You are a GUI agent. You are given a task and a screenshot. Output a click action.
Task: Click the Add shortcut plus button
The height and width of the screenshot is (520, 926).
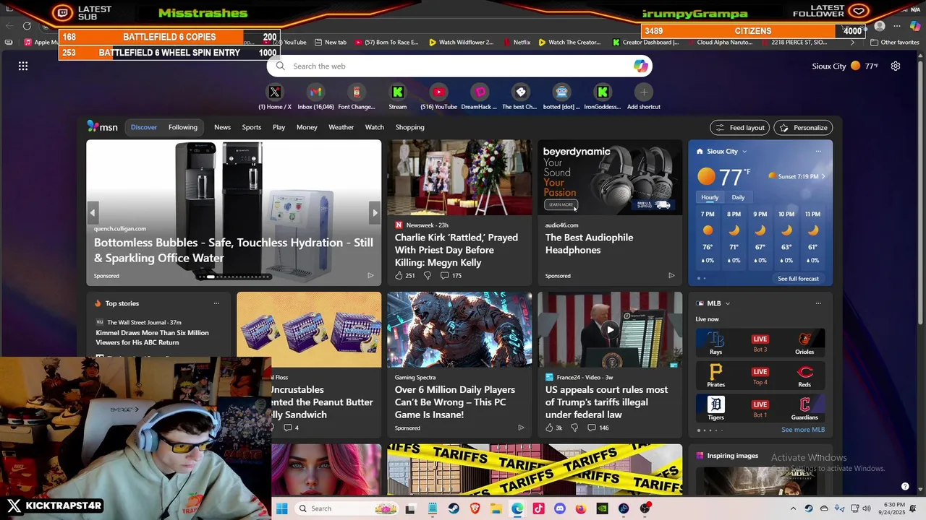point(643,92)
